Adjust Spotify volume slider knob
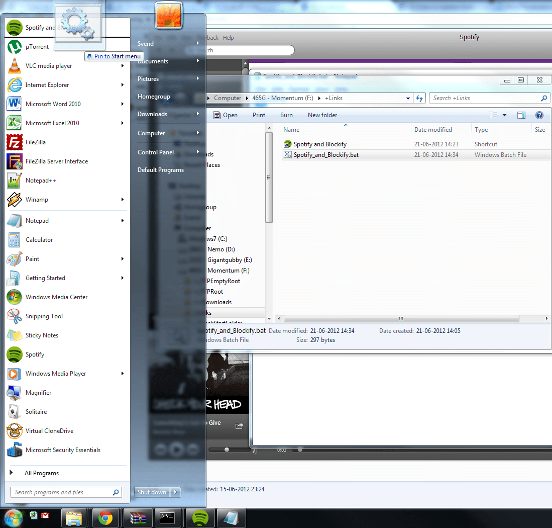 (227, 450)
